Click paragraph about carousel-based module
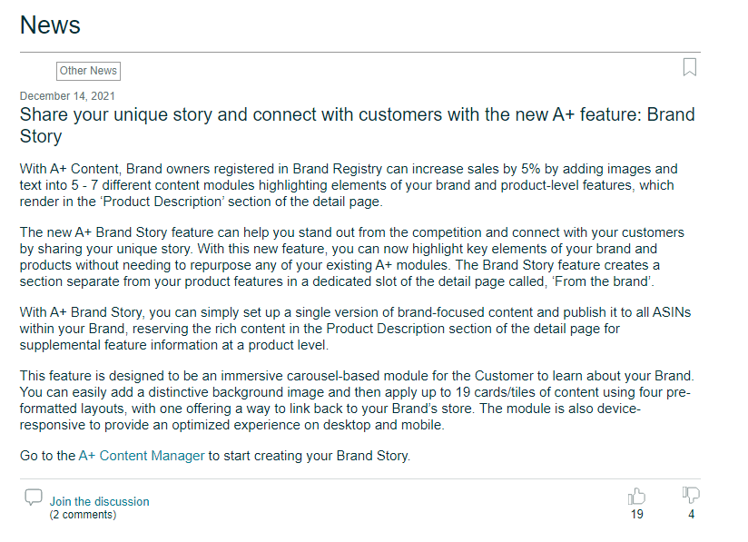 (x=357, y=399)
